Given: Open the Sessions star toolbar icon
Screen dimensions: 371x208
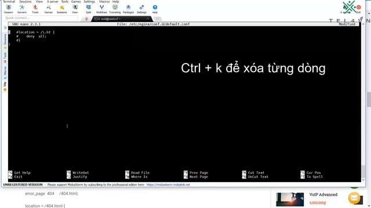Looking at the screenshot, I should 62,9.
